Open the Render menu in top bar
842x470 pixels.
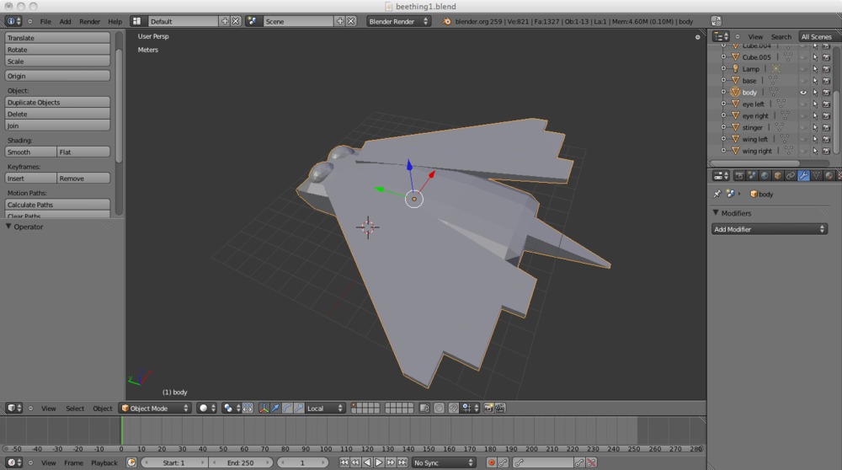[x=89, y=21]
